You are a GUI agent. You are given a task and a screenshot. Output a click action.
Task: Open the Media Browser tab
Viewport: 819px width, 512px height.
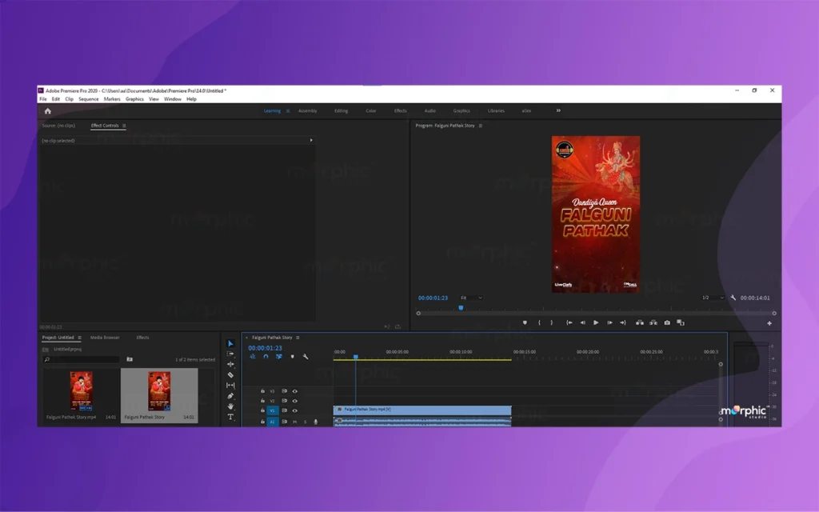click(105, 338)
